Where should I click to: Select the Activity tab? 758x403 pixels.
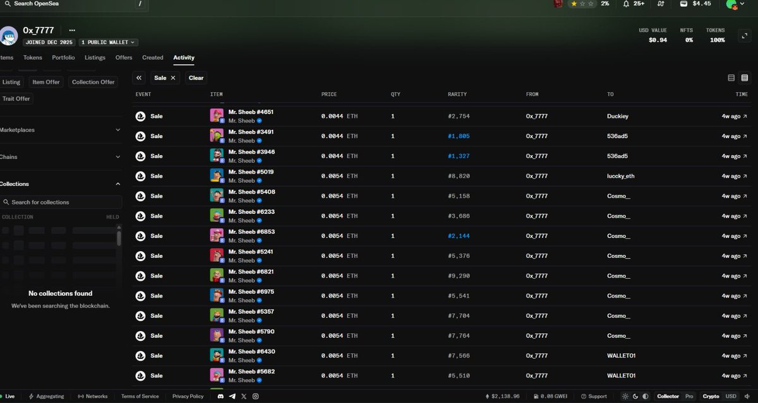coord(184,57)
